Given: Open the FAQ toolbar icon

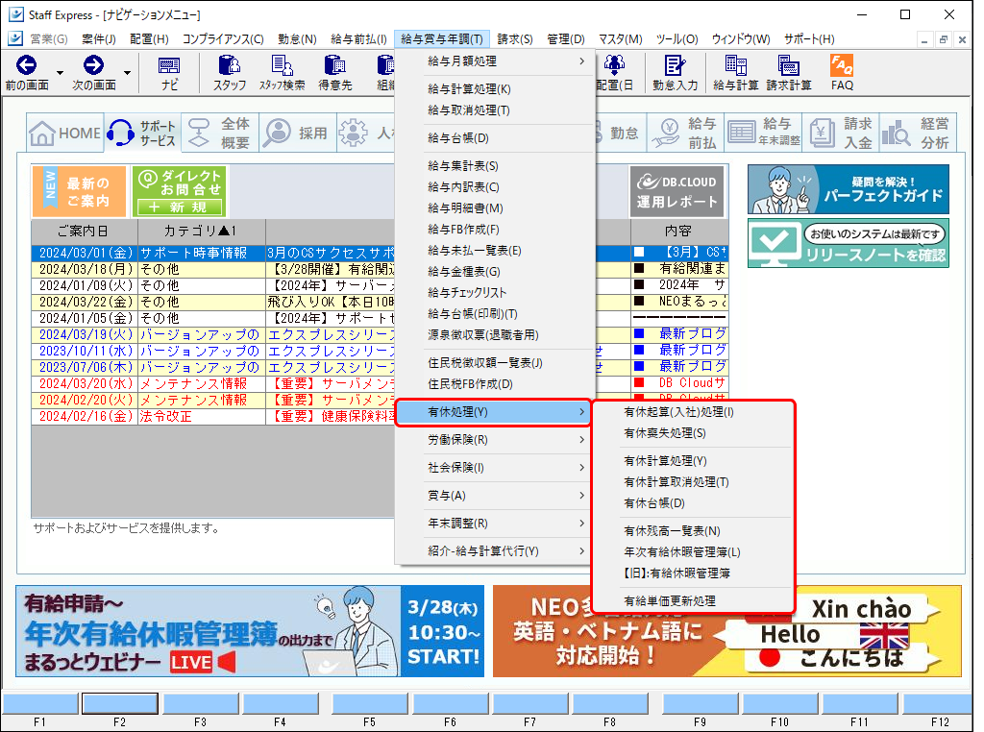Looking at the screenshot, I should point(842,73).
